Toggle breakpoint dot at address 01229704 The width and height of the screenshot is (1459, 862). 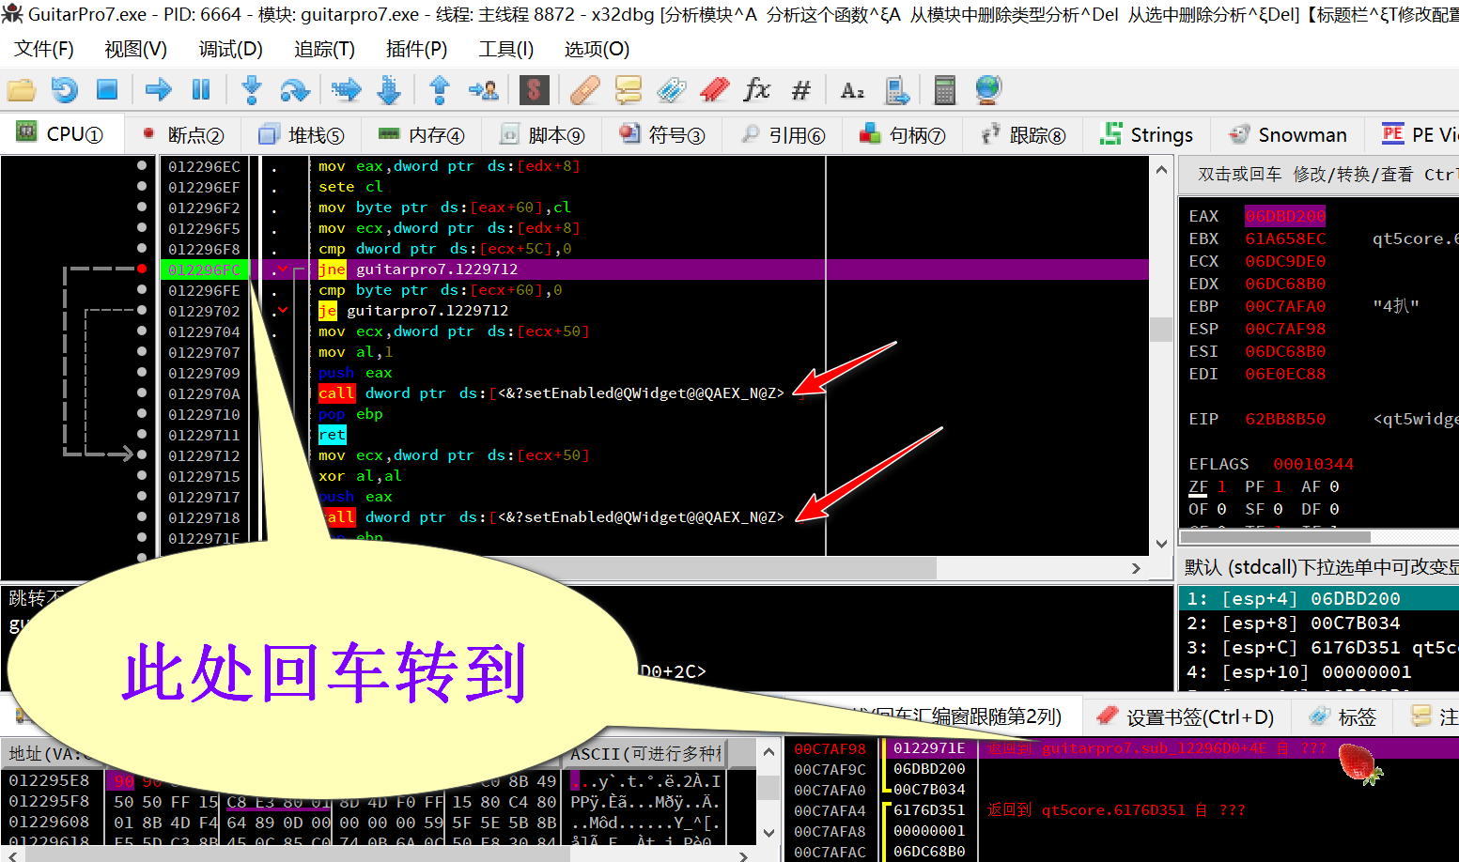[142, 331]
